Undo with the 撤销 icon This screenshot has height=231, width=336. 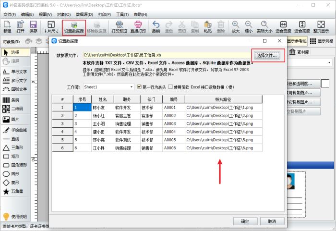(156, 27)
